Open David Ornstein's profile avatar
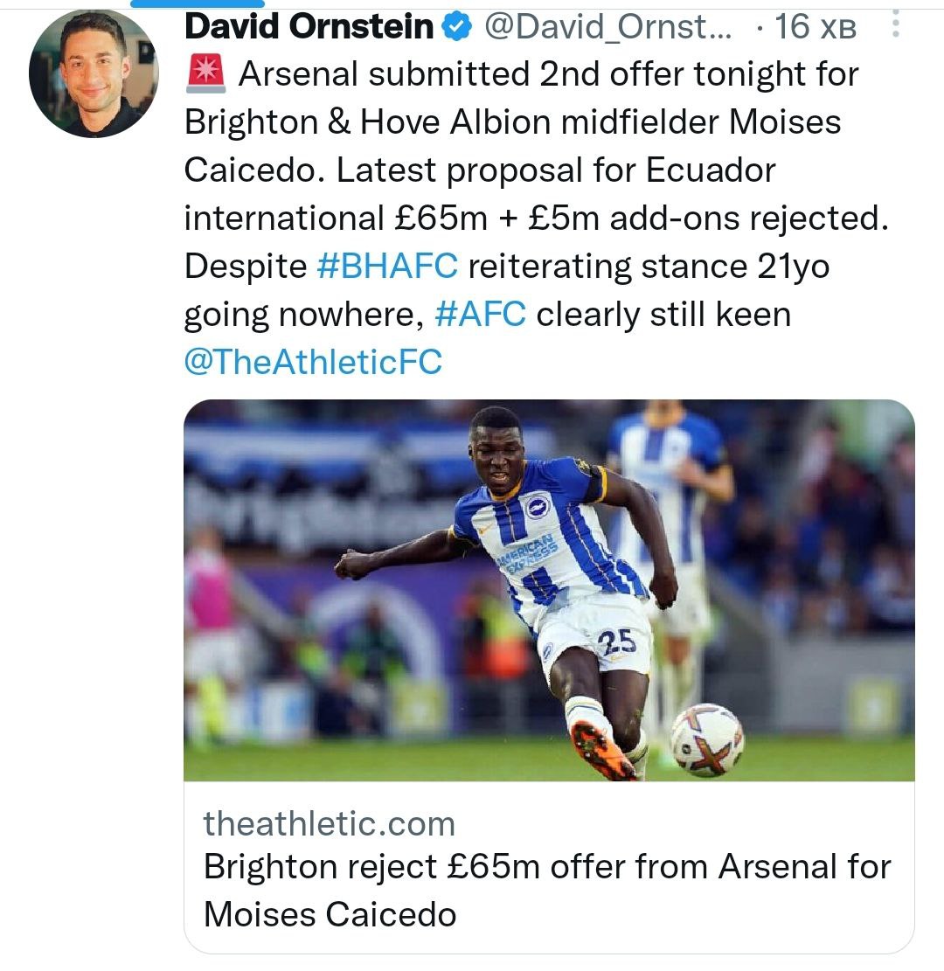This screenshot has width=944, height=971. coord(94,73)
